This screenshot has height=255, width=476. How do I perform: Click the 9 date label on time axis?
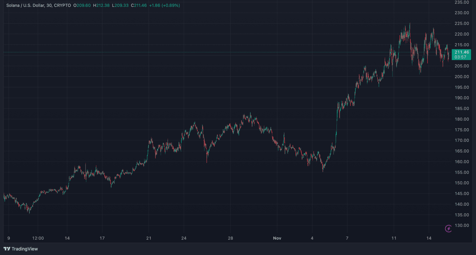8,238
